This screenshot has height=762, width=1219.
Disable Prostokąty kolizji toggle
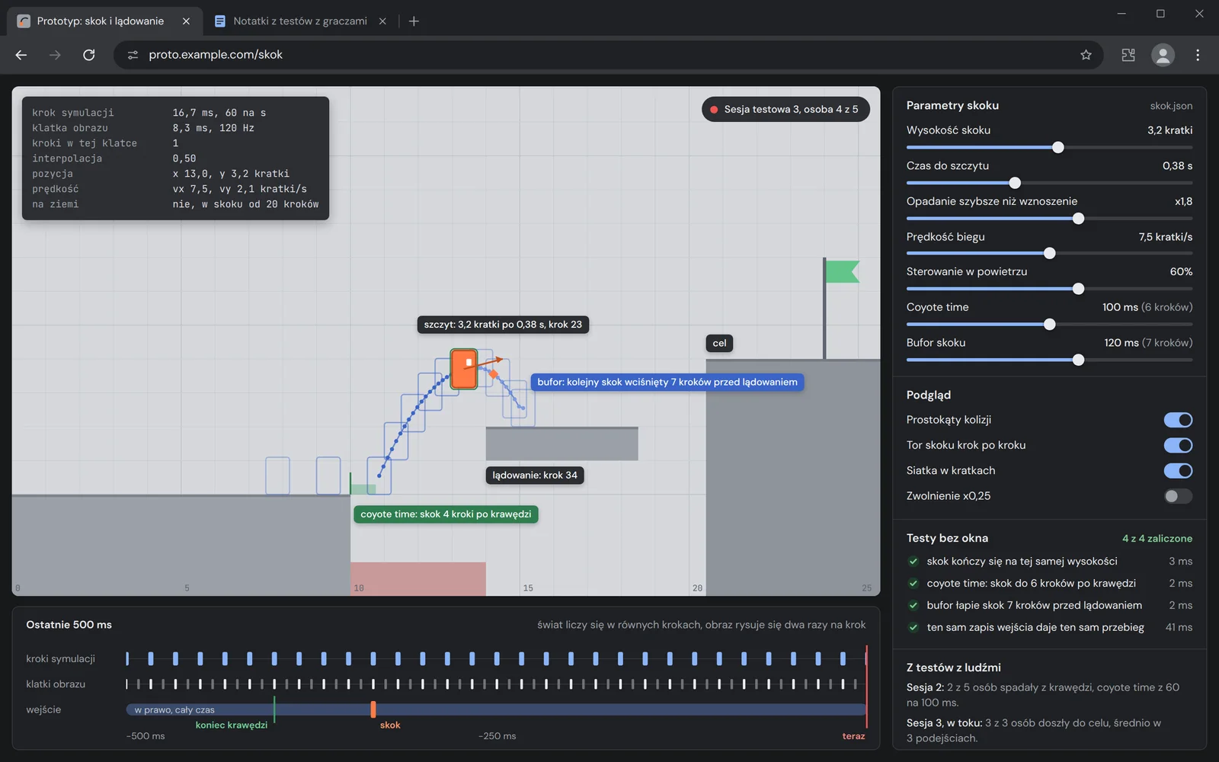point(1178,420)
